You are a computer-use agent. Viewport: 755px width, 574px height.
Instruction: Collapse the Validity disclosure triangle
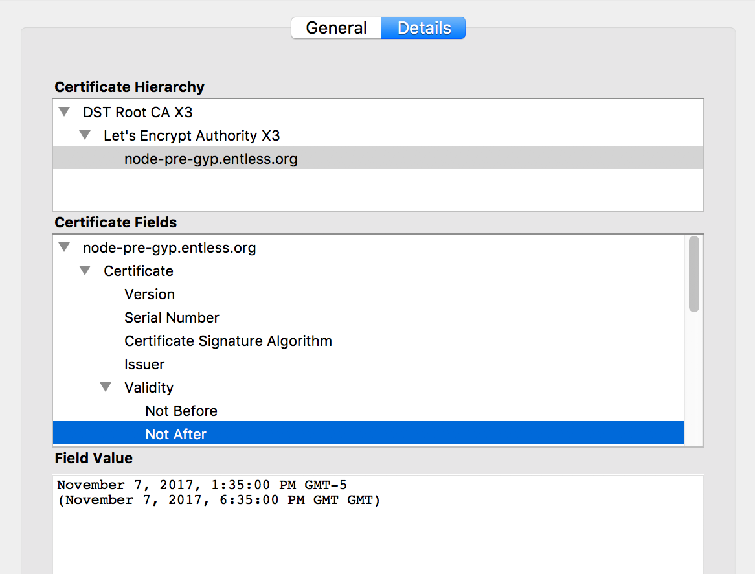pyautogui.click(x=106, y=387)
